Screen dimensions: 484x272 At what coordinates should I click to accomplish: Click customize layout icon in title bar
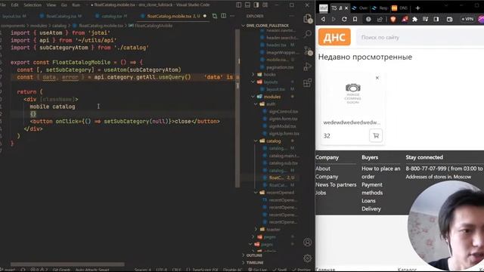point(265,5)
